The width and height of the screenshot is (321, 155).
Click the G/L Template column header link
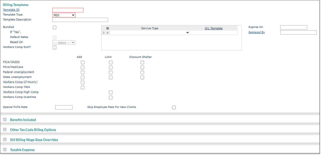(x=213, y=28)
